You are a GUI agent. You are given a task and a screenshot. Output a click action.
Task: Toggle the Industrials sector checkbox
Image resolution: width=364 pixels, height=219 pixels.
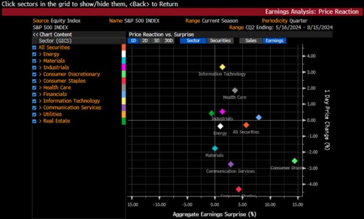(x=34, y=68)
